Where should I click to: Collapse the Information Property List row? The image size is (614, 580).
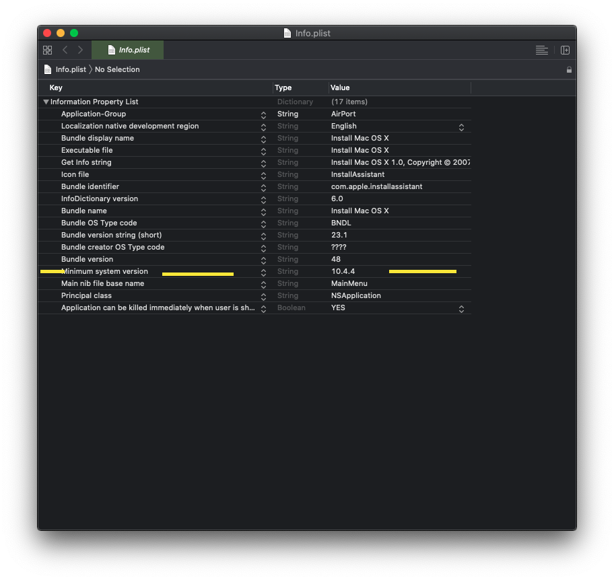(46, 102)
